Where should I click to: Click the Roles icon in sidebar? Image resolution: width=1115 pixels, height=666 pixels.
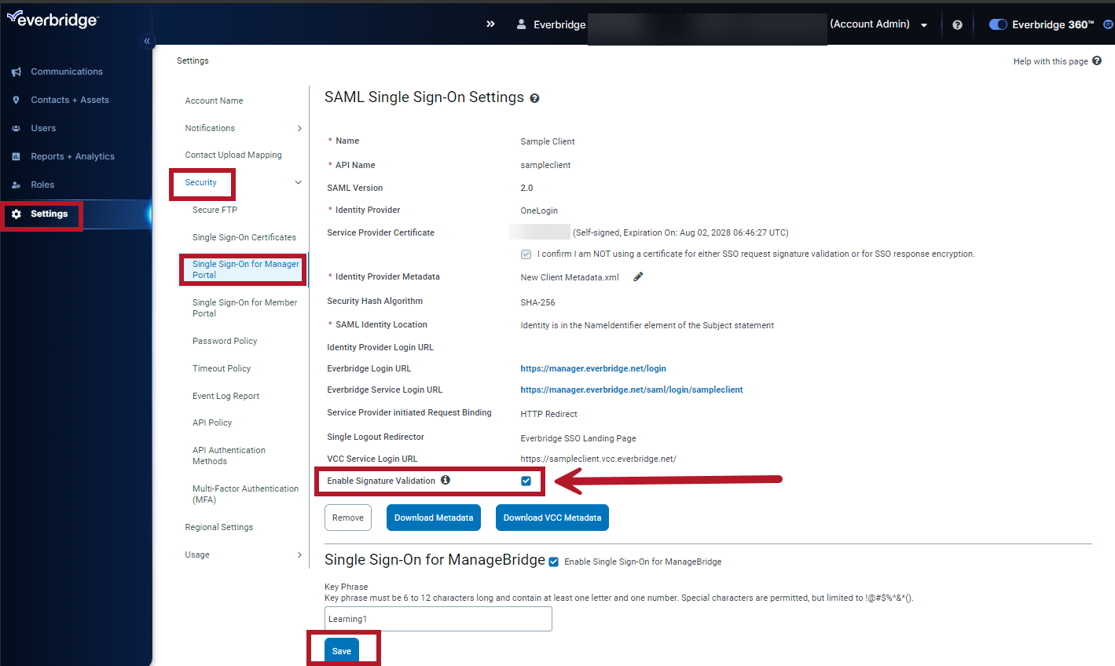[x=16, y=185]
